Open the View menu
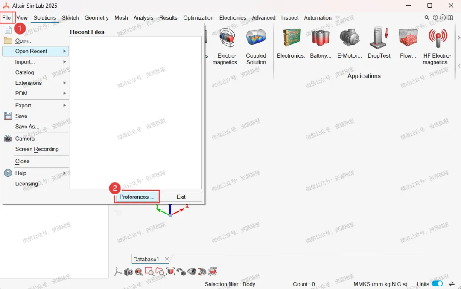The width and height of the screenshot is (461, 289). (22, 17)
